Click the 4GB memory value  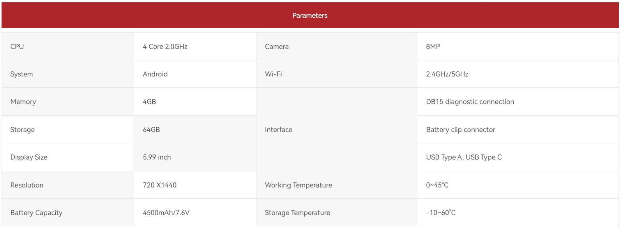(x=149, y=102)
